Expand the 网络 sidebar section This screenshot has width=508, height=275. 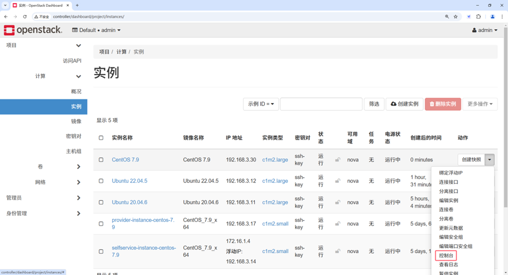pos(79,183)
